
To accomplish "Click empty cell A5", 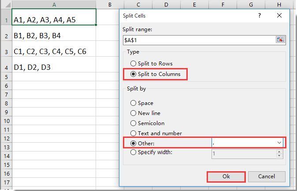I will tap(54, 77).
